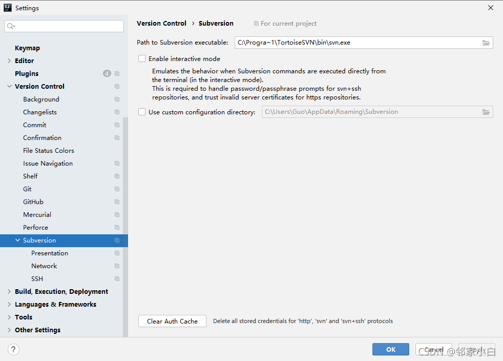Expand Other Settings section

pos(9,330)
